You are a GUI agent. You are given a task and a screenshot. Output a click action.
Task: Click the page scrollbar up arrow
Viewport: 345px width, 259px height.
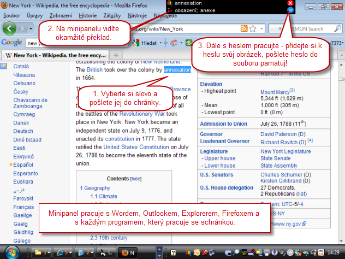[x=341, y=64]
